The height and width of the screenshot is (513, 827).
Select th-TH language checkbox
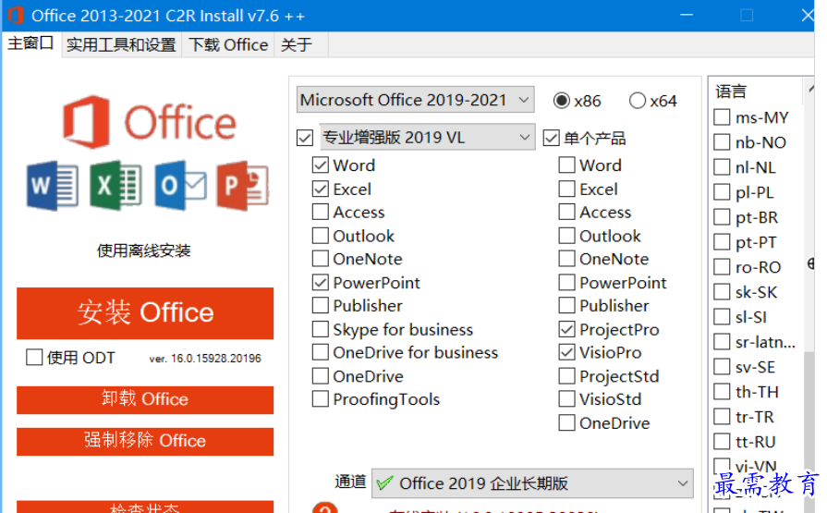click(x=722, y=392)
